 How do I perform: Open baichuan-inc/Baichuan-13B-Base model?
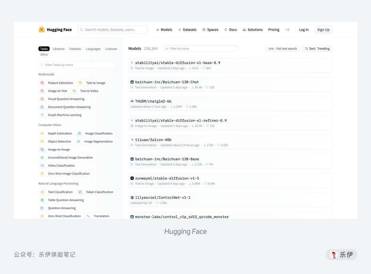tap(230, 161)
